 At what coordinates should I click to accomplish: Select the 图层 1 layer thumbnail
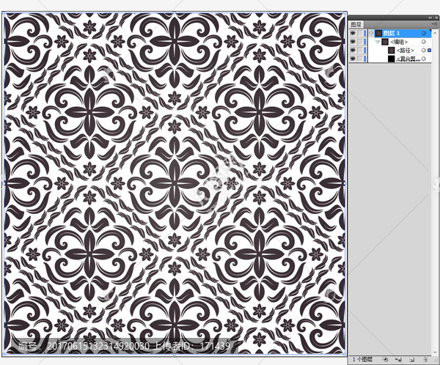(378, 33)
